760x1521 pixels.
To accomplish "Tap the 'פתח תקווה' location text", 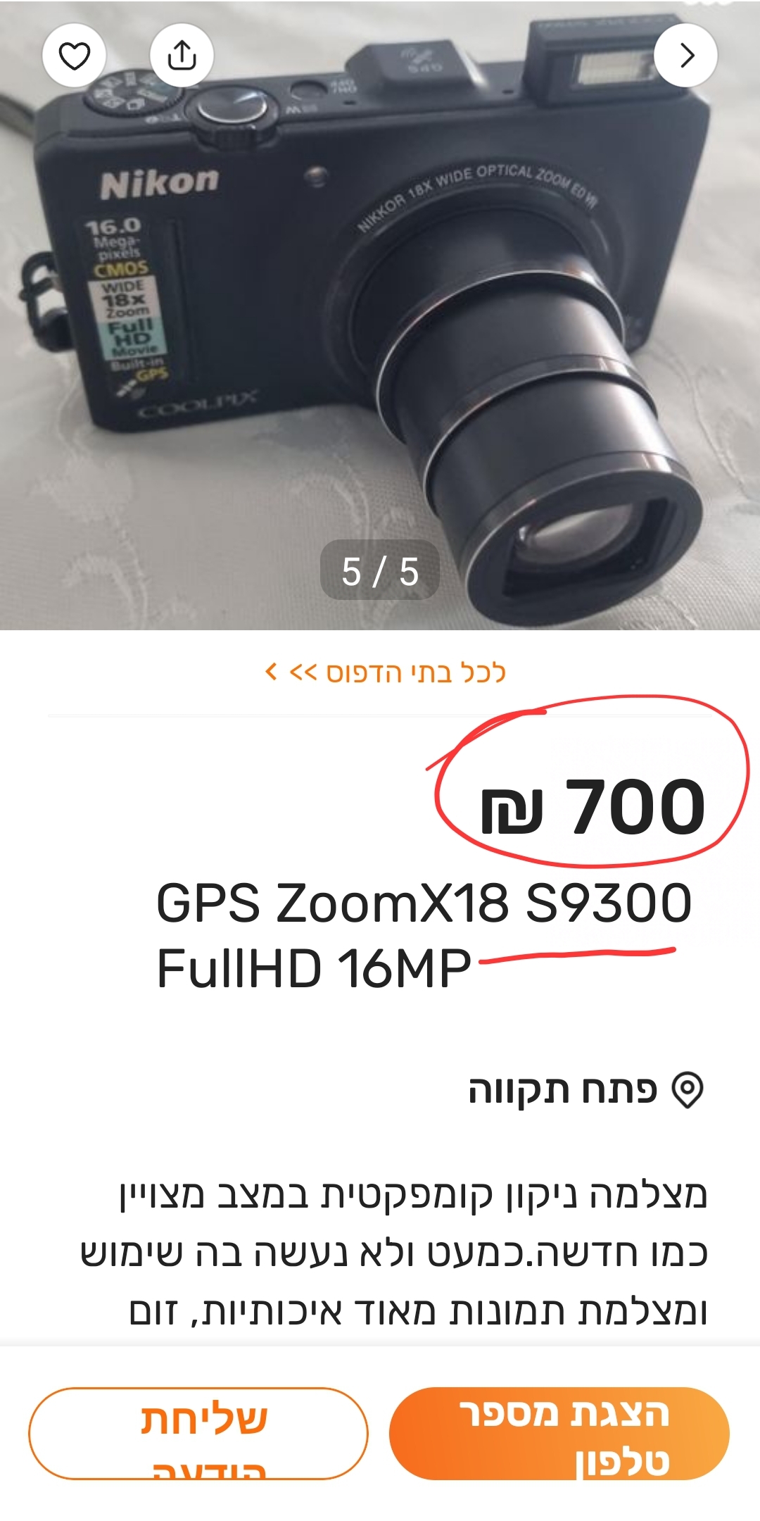I will [x=563, y=1090].
